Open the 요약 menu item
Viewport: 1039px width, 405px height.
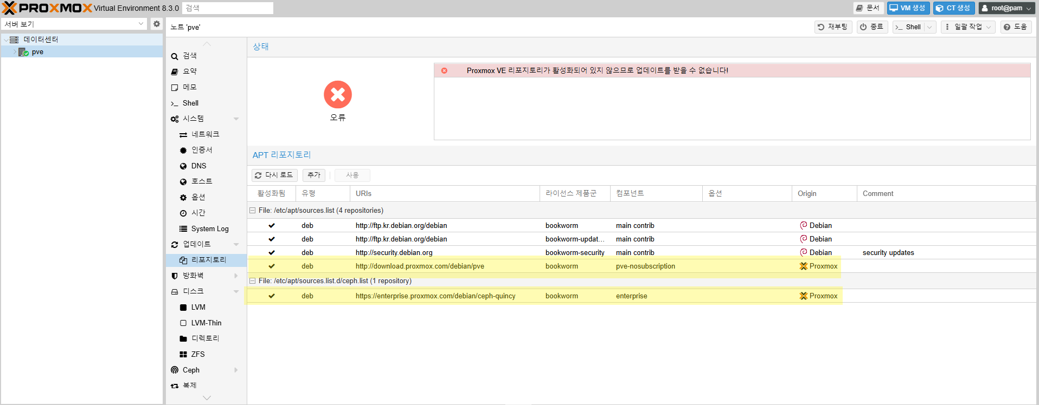click(x=206, y=71)
